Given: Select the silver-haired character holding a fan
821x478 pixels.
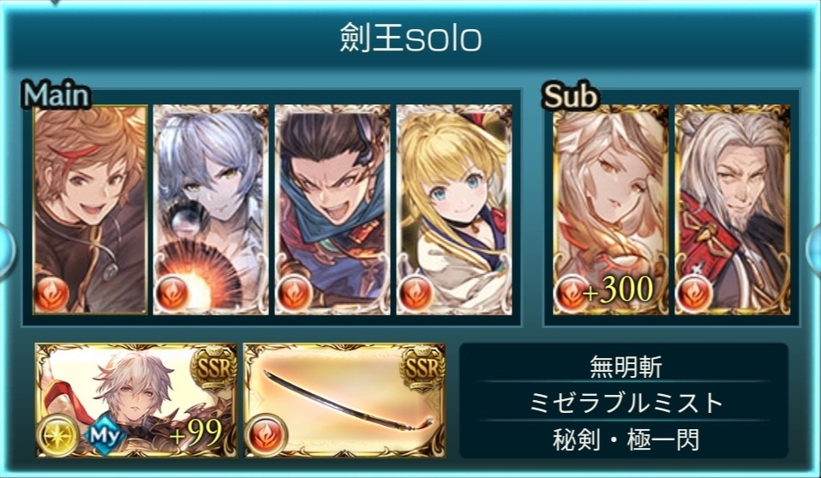Looking at the screenshot, I should click(211, 209).
